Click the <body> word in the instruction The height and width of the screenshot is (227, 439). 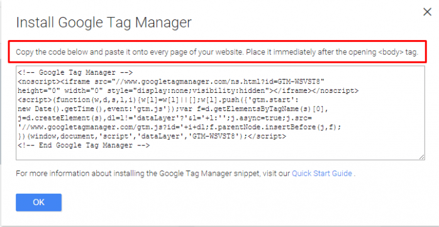pos(391,52)
